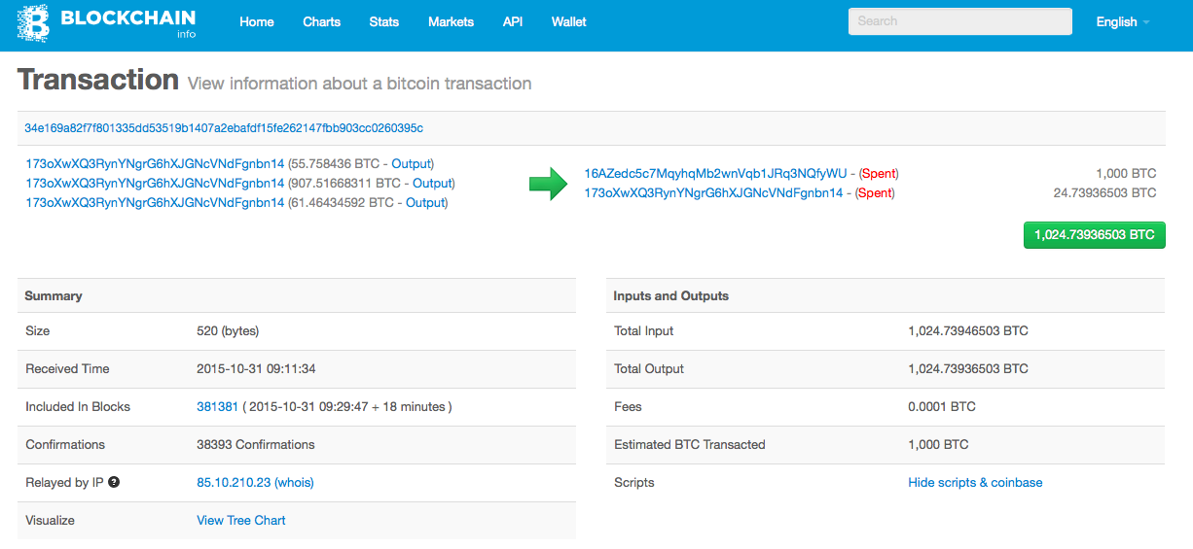This screenshot has height=549, width=1193.
Task: Focus the Search input field
Action: (x=959, y=21)
